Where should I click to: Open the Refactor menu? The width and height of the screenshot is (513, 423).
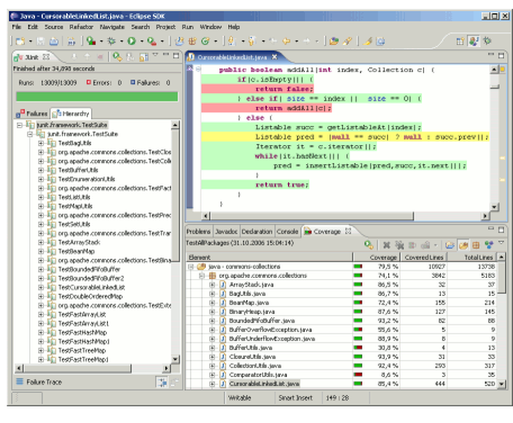tap(81, 27)
